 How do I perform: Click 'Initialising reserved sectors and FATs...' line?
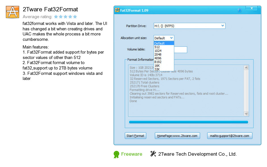coord(157,97)
